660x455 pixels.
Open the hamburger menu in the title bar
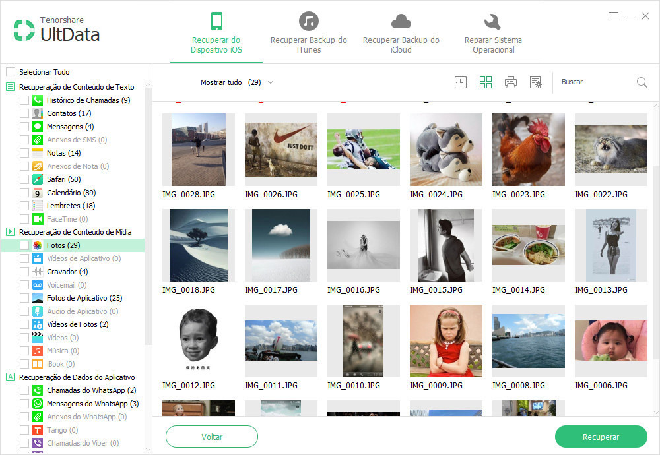[x=614, y=16]
